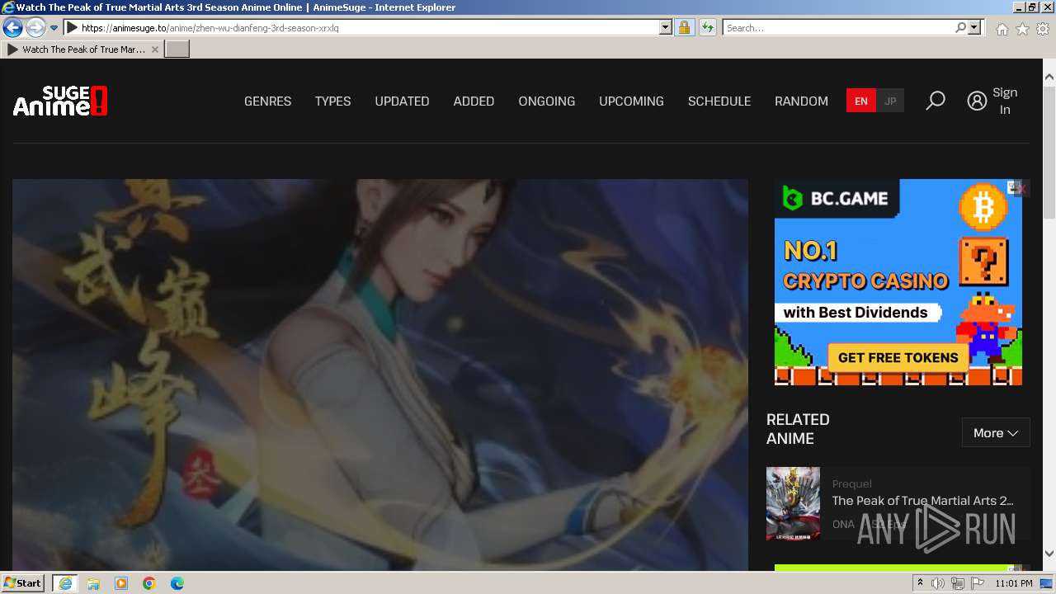The height and width of the screenshot is (594, 1056).
Task: View the security lock report icon
Action: click(684, 27)
